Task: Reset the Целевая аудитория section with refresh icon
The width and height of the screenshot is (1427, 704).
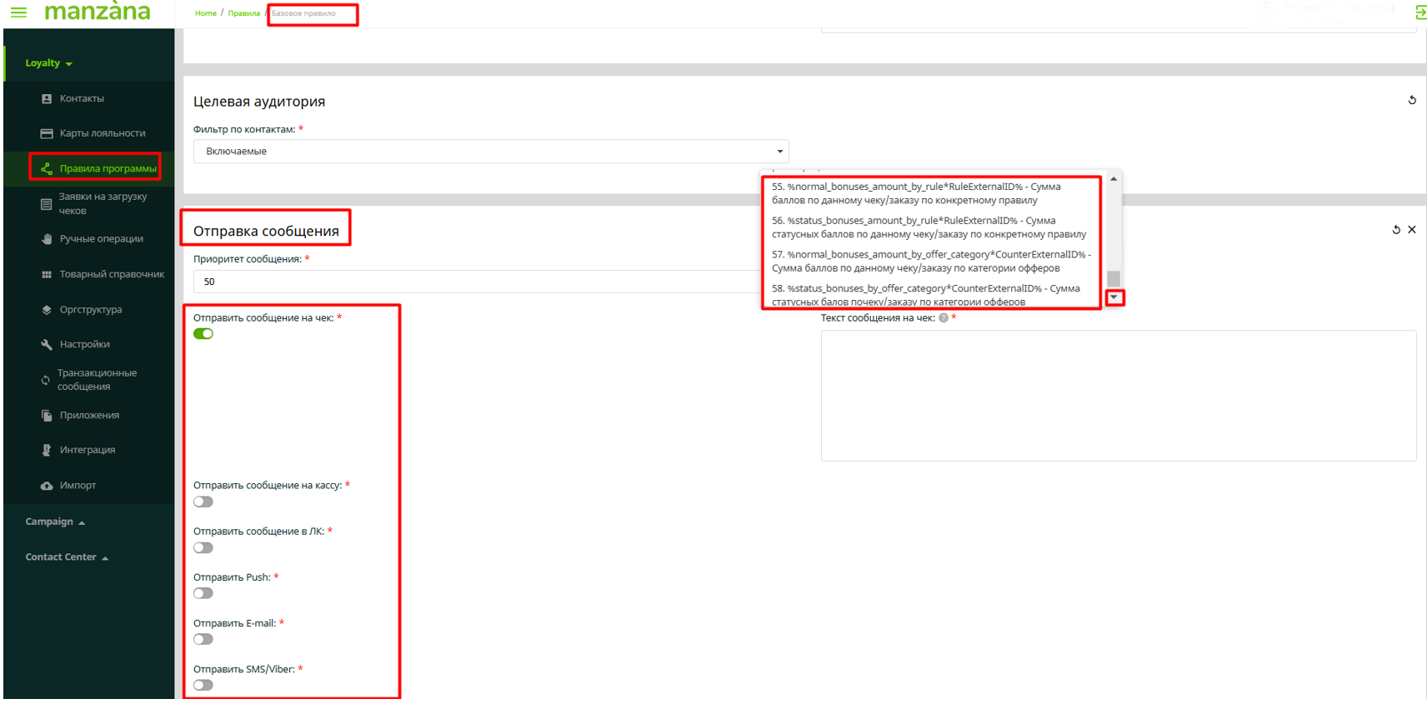Action: pyautogui.click(x=1412, y=100)
